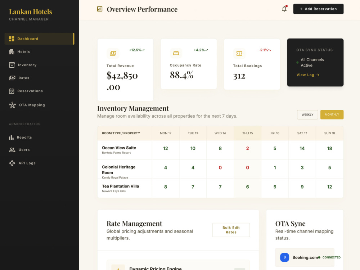Click the Rates money icon in sidebar
This screenshot has width=360, height=270.
12,78
